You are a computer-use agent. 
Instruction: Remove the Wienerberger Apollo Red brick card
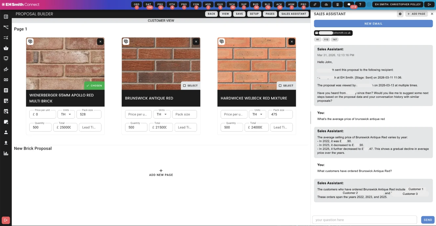pos(100,42)
